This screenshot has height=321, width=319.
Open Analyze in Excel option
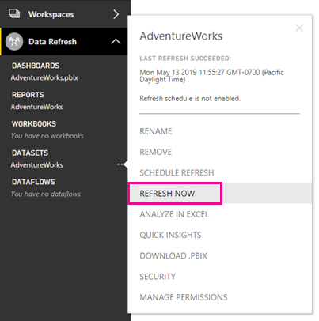(x=174, y=214)
